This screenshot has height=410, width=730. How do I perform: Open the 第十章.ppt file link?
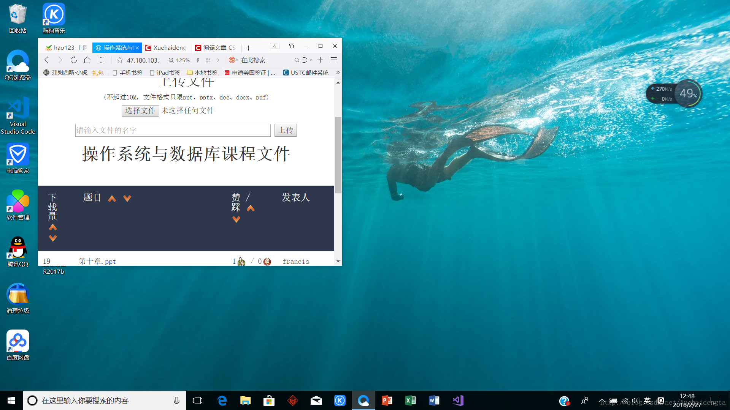[x=97, y=261]
